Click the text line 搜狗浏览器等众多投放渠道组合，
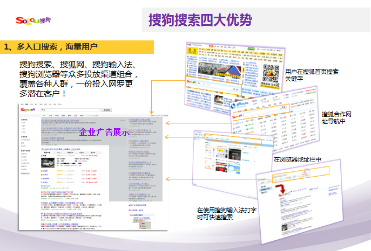This screenshot has width=371, height=251. 78,74
